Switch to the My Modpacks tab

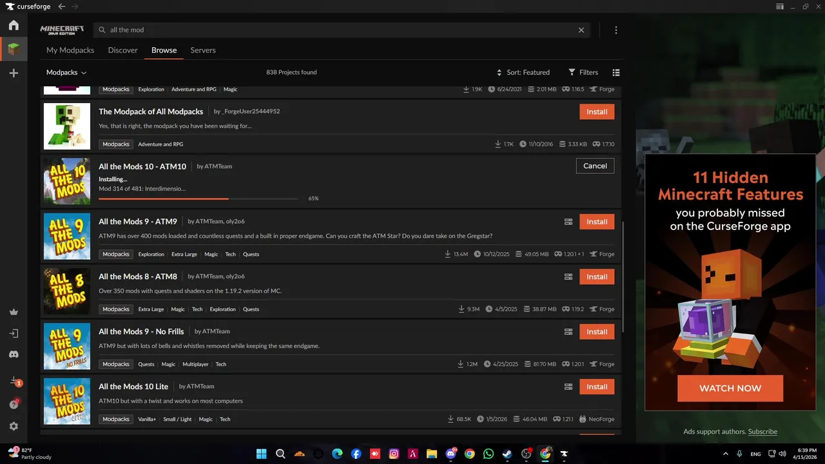70,50
